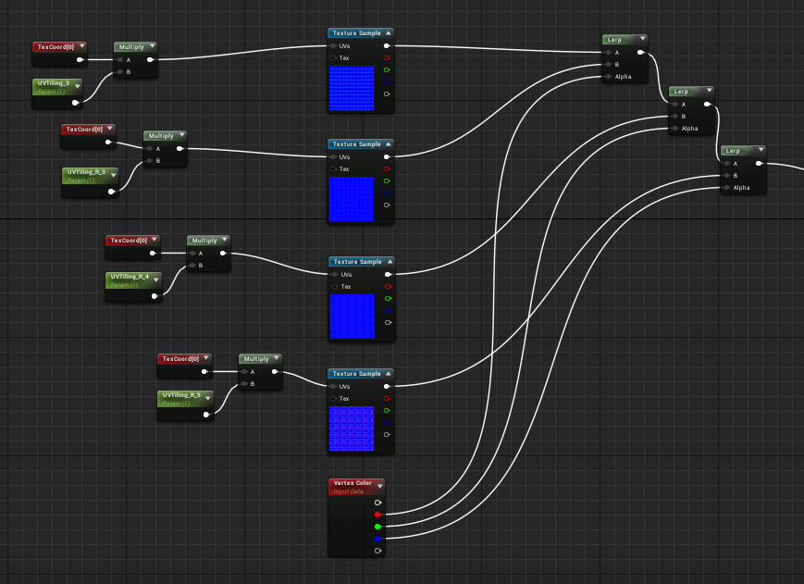The width and height of the screenshot is (804, 584).
Task: Click B input pin of Multiply wired to UVTiling_R_3
Action: pos(150,161)
